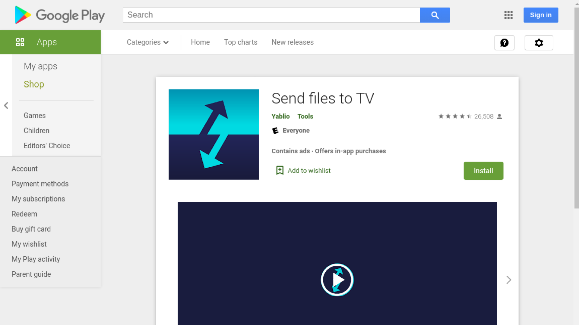
Task: Open the help question mark icon
Action: 504,43
